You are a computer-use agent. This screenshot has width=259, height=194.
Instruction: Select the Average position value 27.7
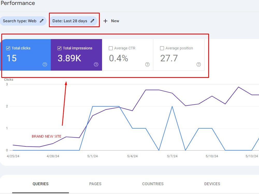click(x=169, y=58)
